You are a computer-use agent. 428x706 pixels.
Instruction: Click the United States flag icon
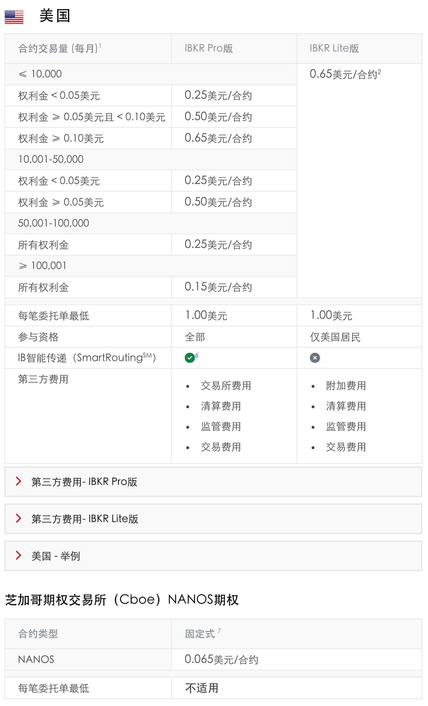point(14,17)
